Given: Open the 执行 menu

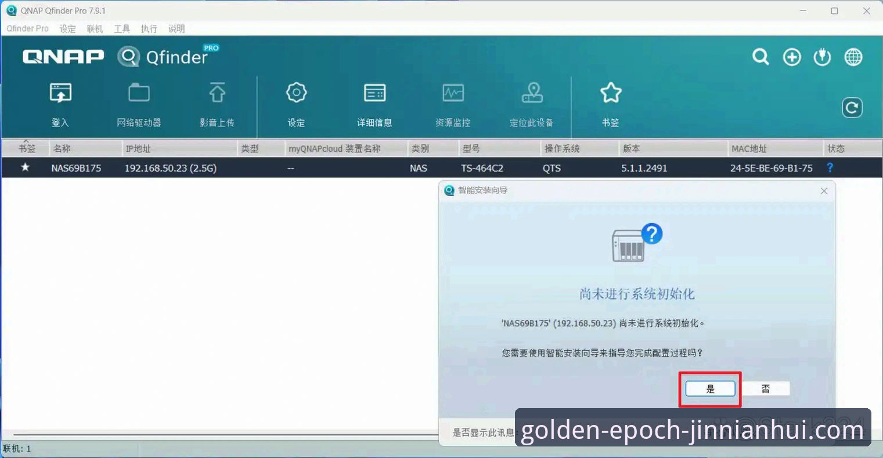Looking at the screenshot, I should [149, 28].
